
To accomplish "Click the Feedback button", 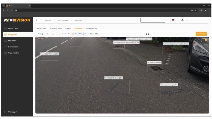I will tap(64, 34).
